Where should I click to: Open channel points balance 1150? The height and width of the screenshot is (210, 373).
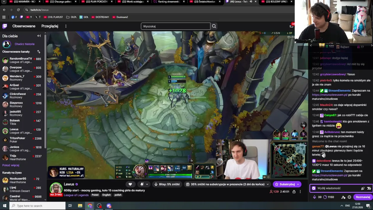coord(328,197)
